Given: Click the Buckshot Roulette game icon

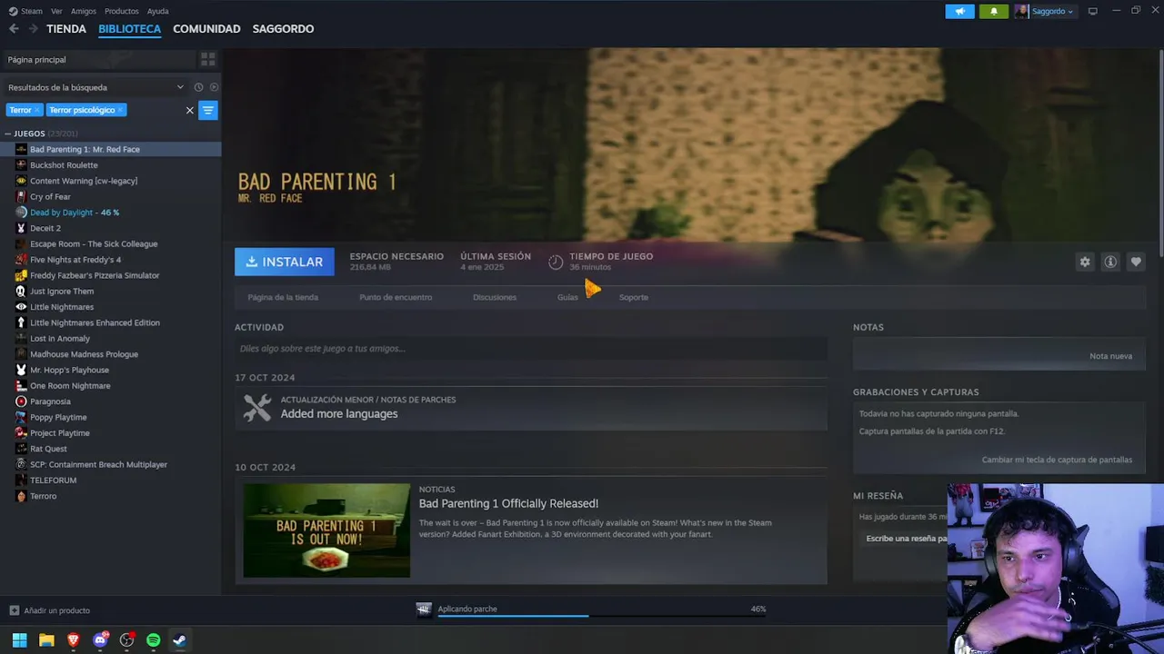Looking at the screenshot, I should coord(21,165).
